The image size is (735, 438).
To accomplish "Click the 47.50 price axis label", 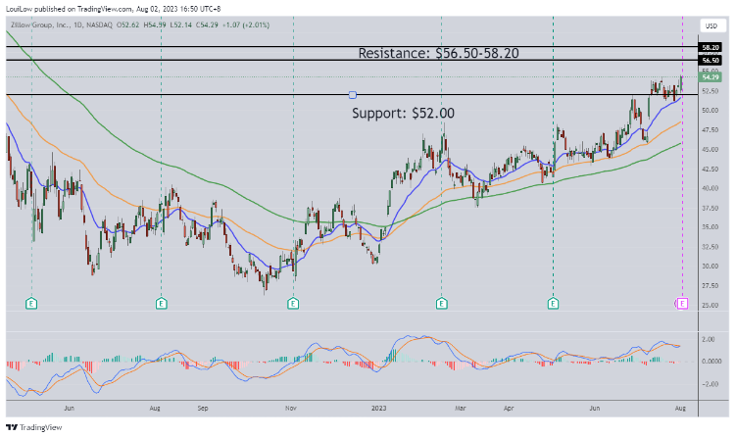I will coord(710,129).
